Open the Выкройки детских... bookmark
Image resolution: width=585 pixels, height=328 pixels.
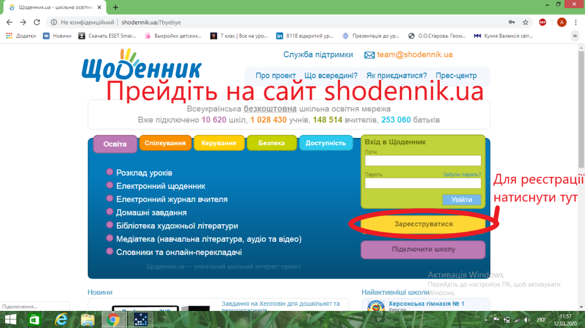click(x=173, y=36)
